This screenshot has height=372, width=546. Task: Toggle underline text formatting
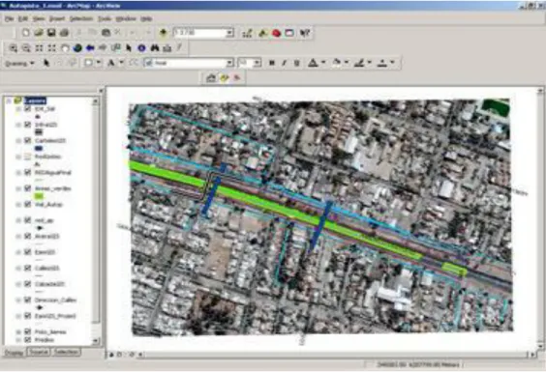coord(296,63)
